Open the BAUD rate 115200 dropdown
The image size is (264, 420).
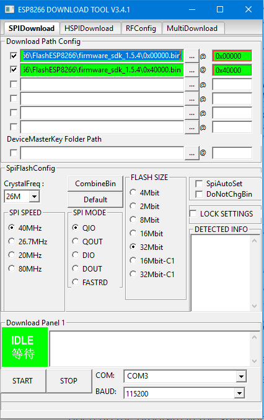pyautogui.click(x=239, y=393)
